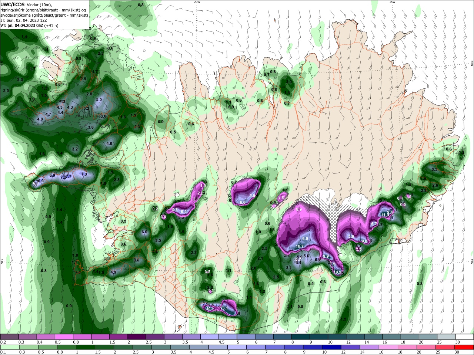Click the '4.6' value in the west
This screenshot has width=474, height=355.
click(109, 143)
